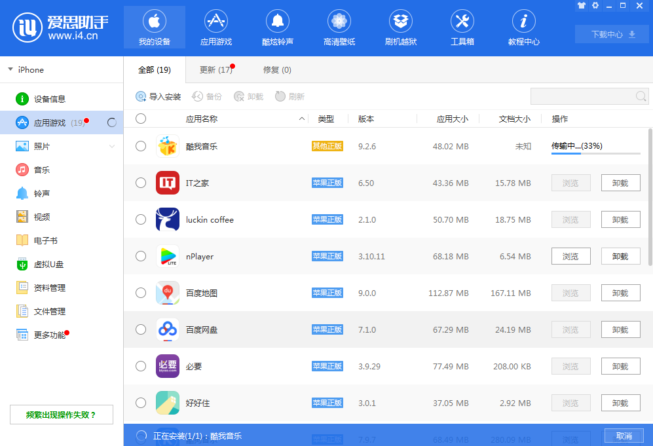Switch to the 修复 (0) tab

(x=277, y=70)
